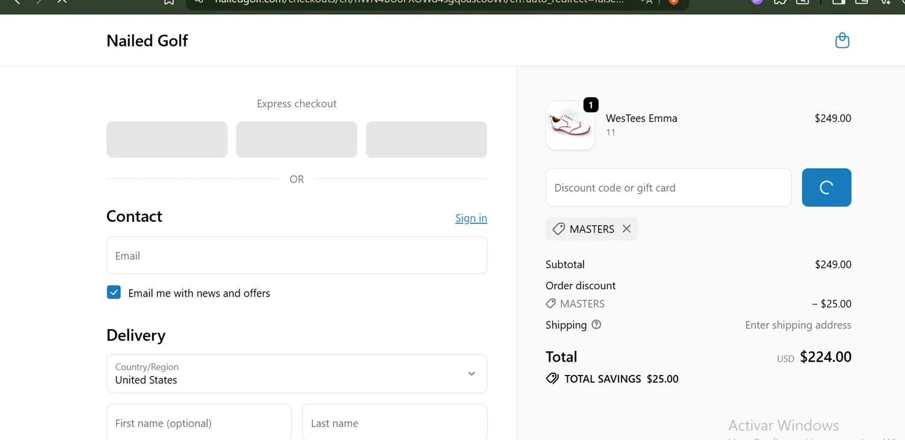Screen dimensions: 905x440
Task: Click the WesTees Emma shoe thumbnail
Action: (x=570, y=125)
